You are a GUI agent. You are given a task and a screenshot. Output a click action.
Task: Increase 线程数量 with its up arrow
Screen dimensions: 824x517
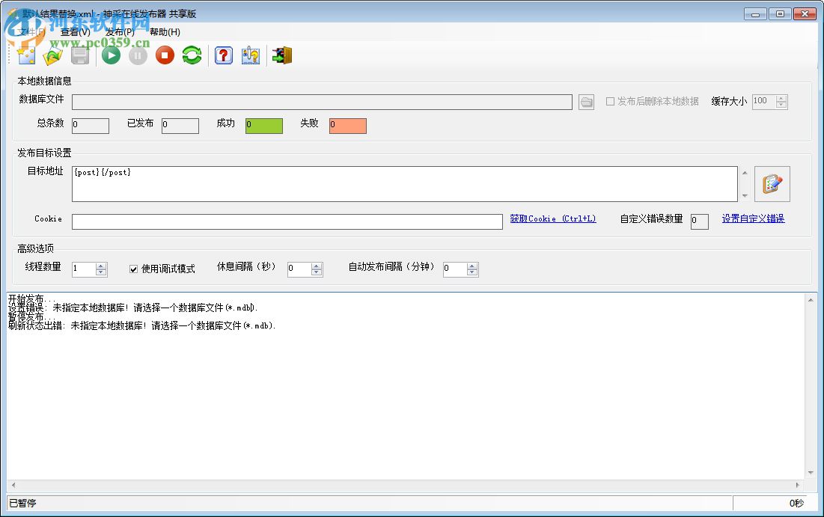[x=102, y=266]
